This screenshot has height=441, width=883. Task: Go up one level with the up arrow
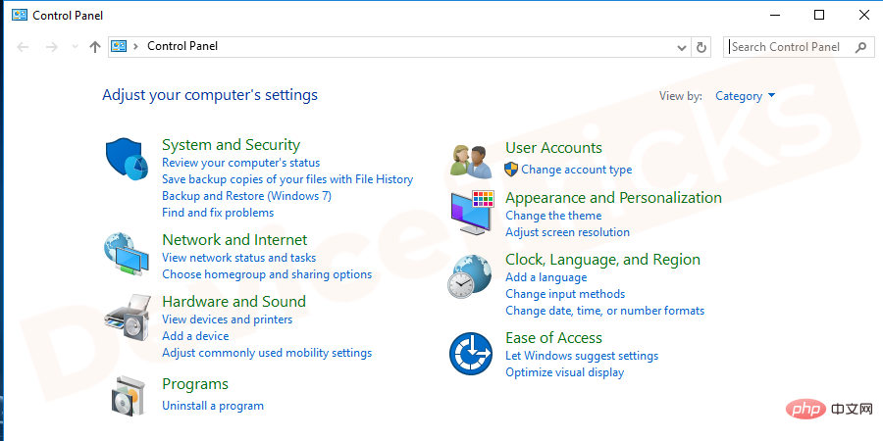[94, 47]
